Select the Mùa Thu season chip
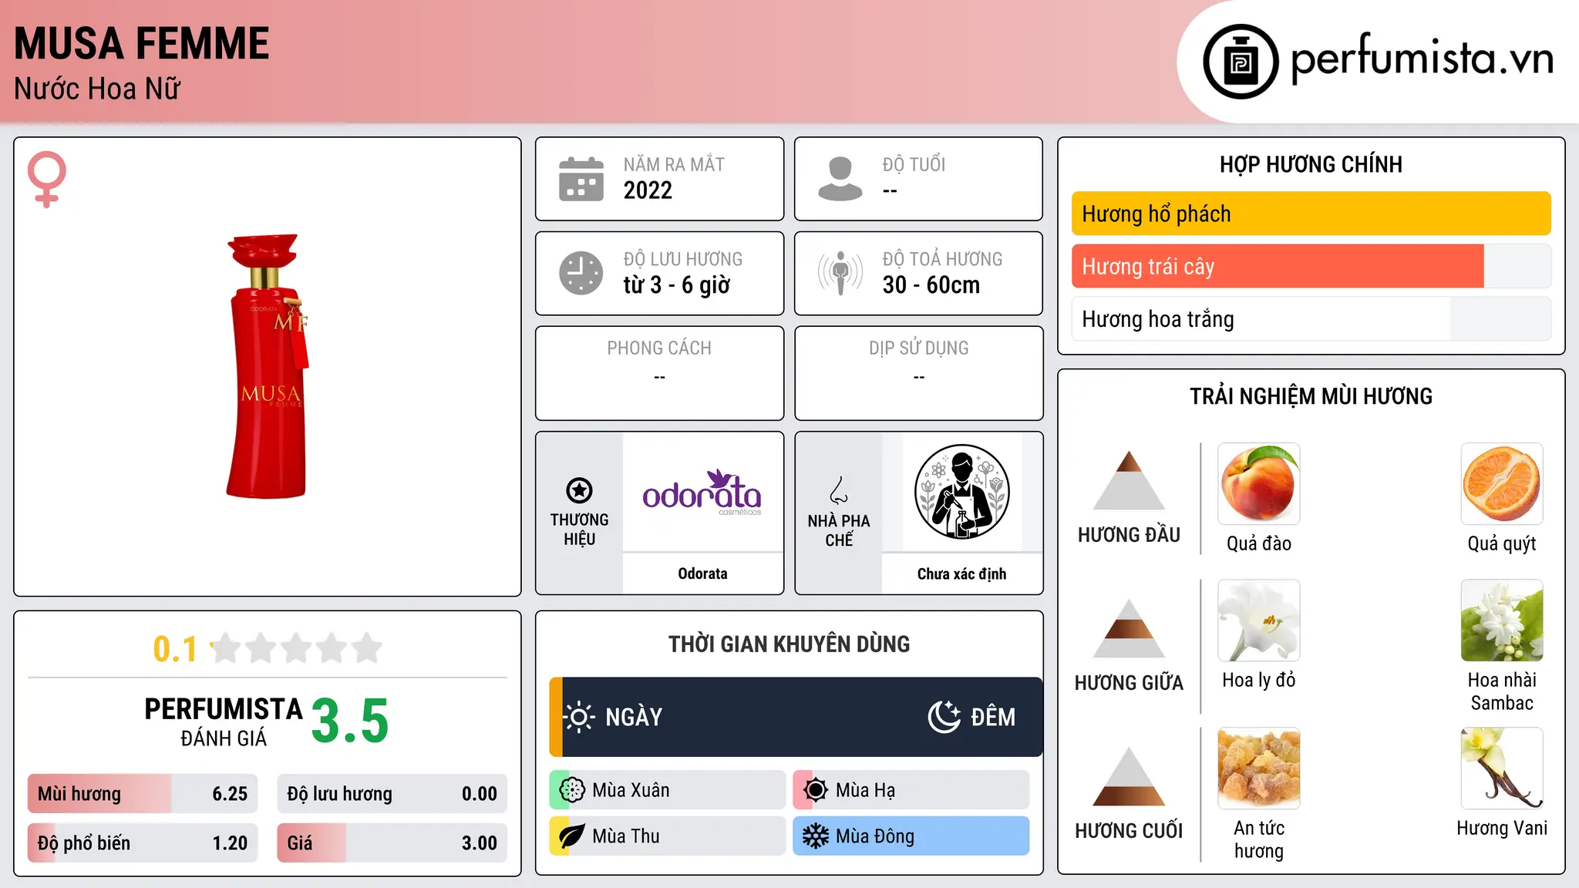Viewport: 1579px width, 888px height. pyautogui.click(x=668, y=836)
